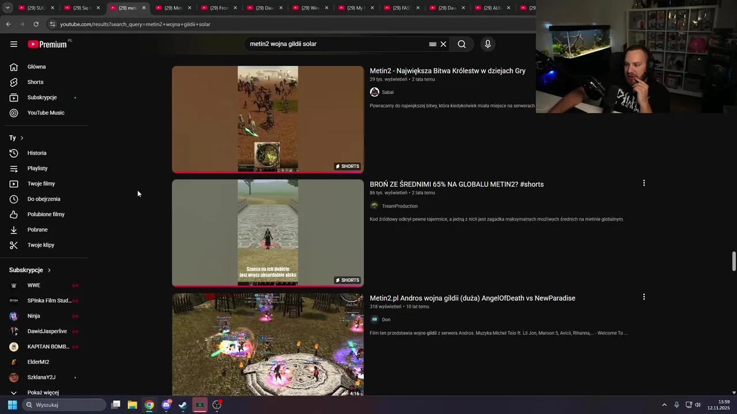Open Andros wojna gildii video thumbnail
737x414 pixels.
click(x=268, y=345)
